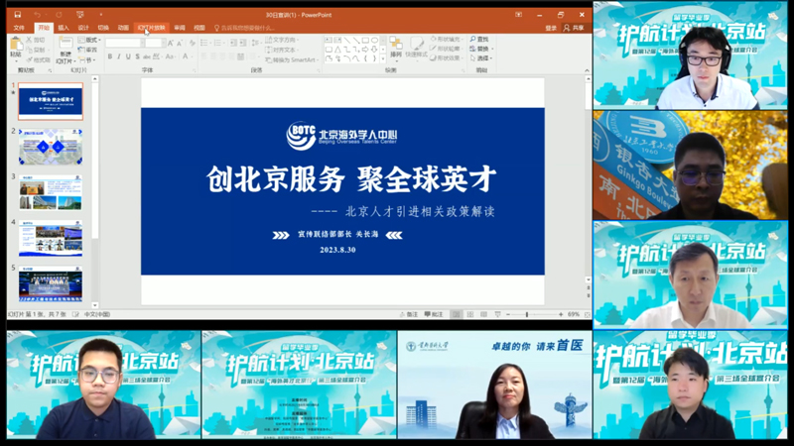Expand the Select (选择) dropdown in editing group
Image resolution: width=794 pixels, height=446 pixels.
[482, 58]
